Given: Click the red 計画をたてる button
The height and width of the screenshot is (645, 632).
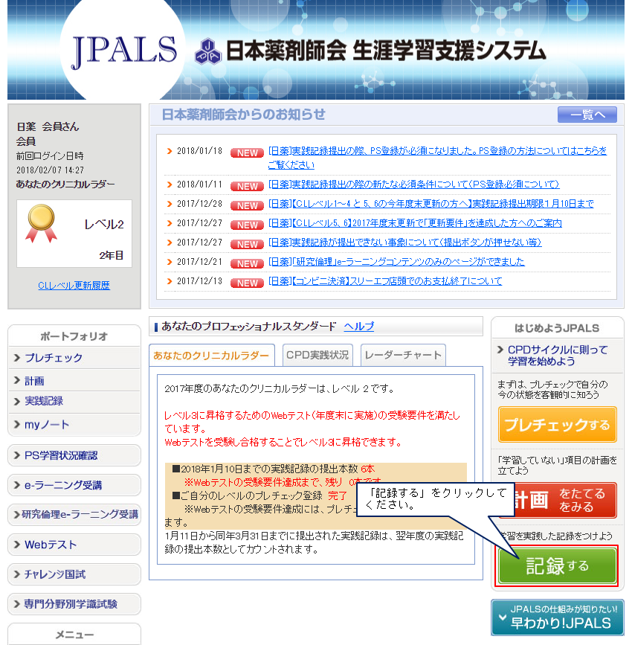Looking at the screenshot, I should [557, 500].
